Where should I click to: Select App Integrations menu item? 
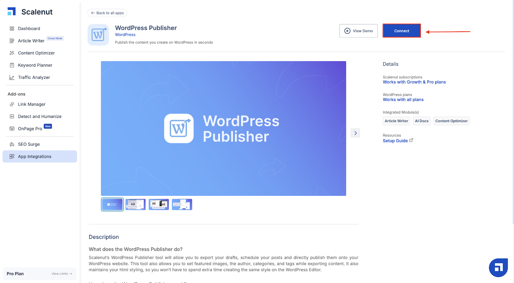pos(40,156)
